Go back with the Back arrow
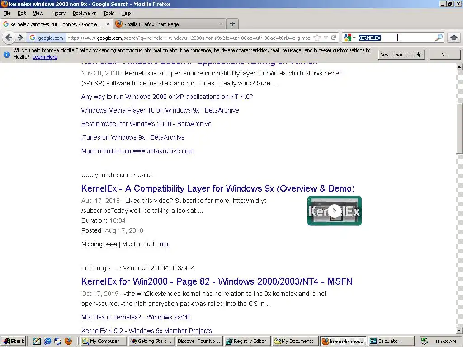This screenshot has height=347, width=463. tap(9, 38)
